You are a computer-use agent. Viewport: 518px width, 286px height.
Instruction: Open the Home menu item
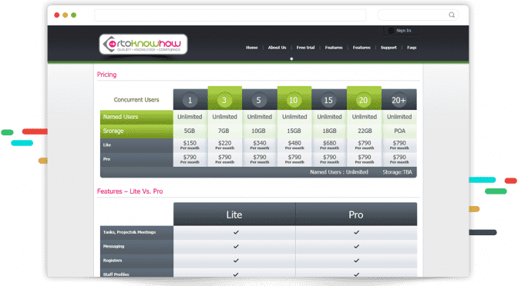[252, 48]
